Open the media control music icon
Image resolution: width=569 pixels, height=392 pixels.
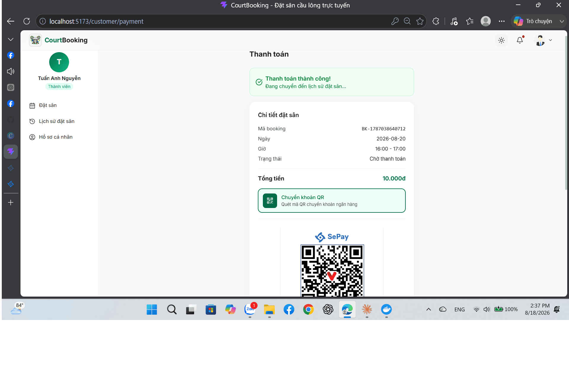pos(454,21)
